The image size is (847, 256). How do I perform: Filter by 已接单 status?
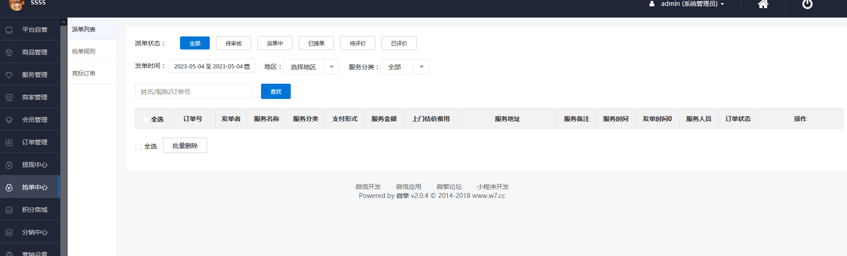pos(316,43)
